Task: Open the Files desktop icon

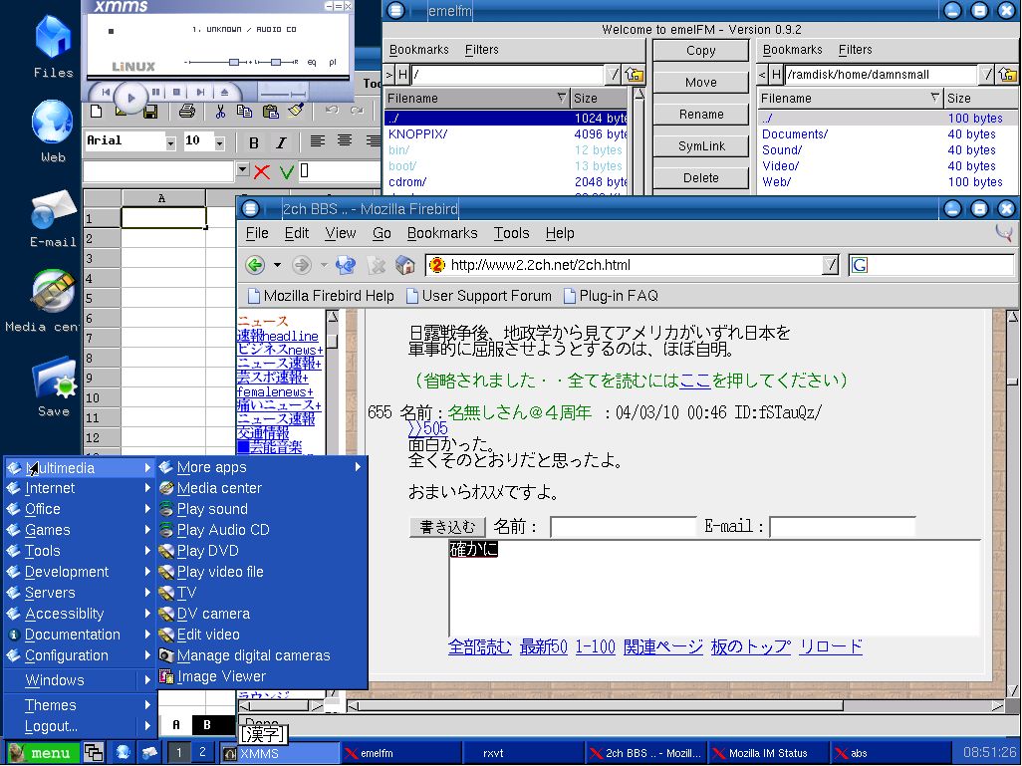Action: (x=53, y=47)
